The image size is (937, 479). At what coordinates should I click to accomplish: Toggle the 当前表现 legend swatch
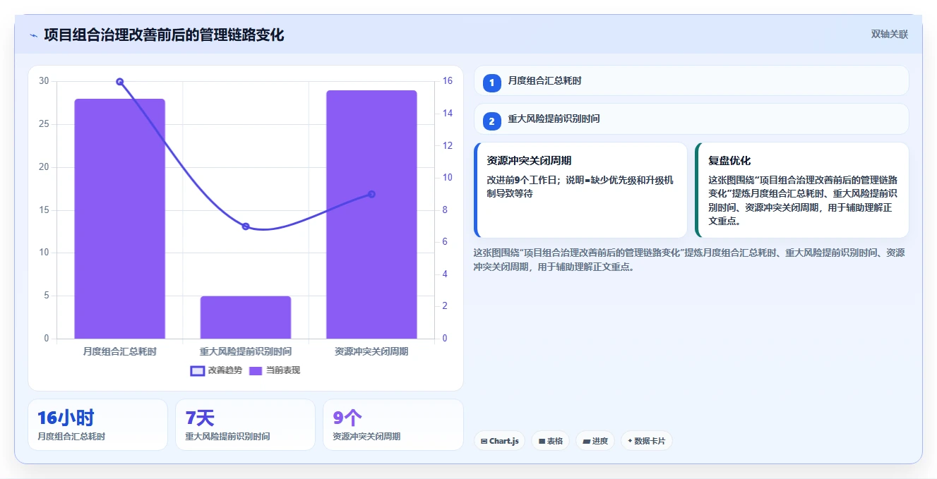256,370
